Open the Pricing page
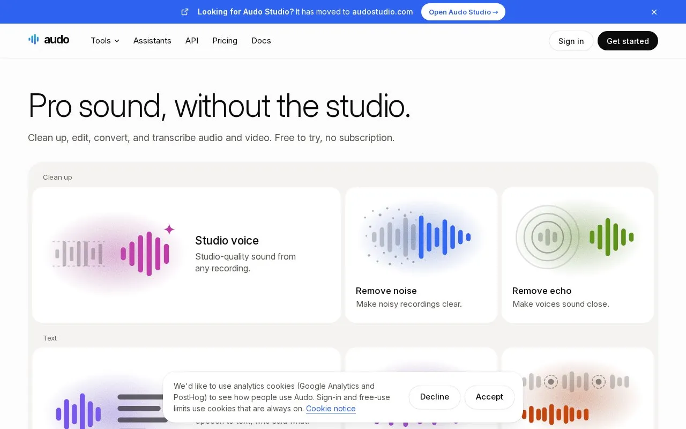The height and width of the screenshot is (429, 686). pyautogui.click(x=225, y=41)
